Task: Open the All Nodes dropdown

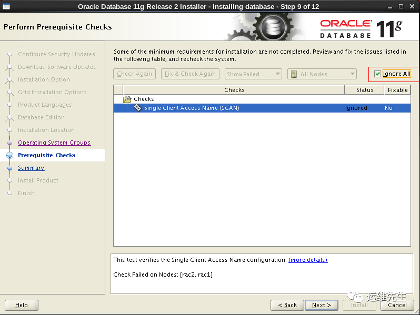Action: [322, 74]
